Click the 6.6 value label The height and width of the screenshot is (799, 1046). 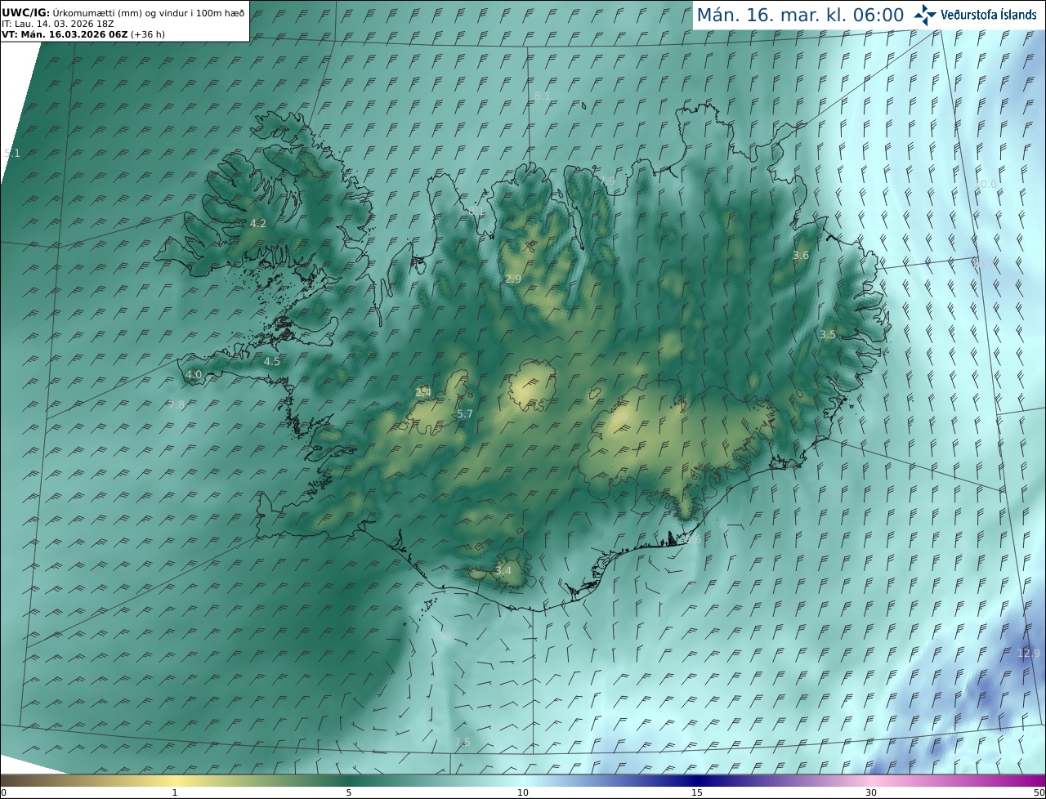tap(693, 540)
